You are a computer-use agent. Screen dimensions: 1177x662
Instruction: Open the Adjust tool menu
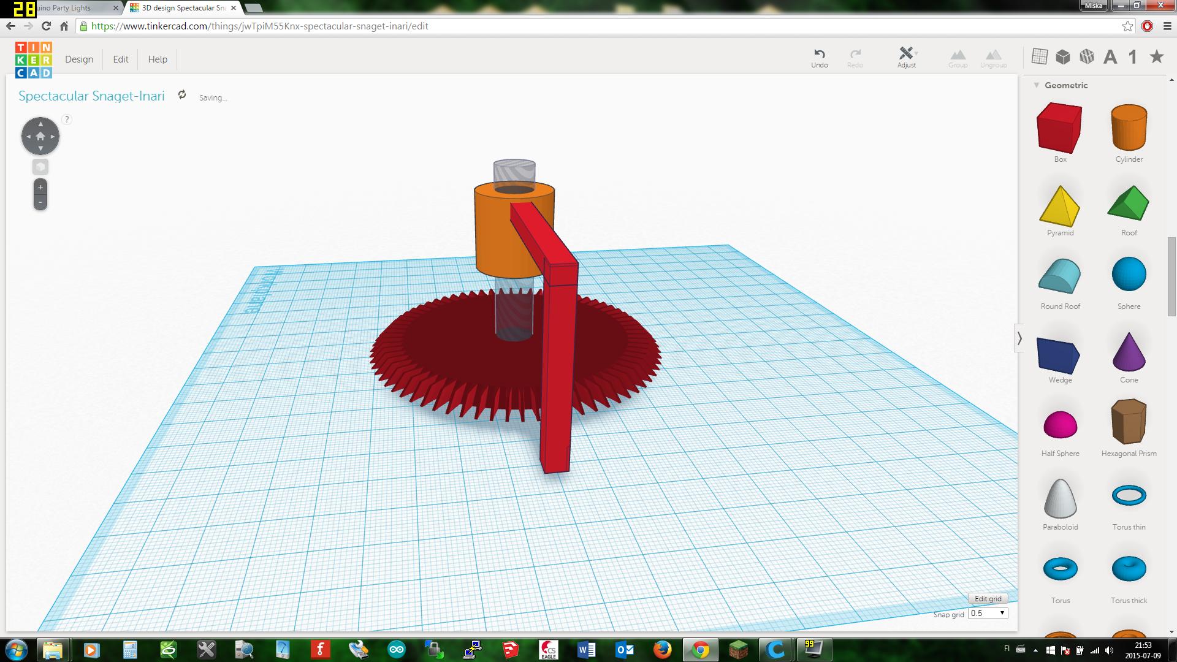click(907, 58)
